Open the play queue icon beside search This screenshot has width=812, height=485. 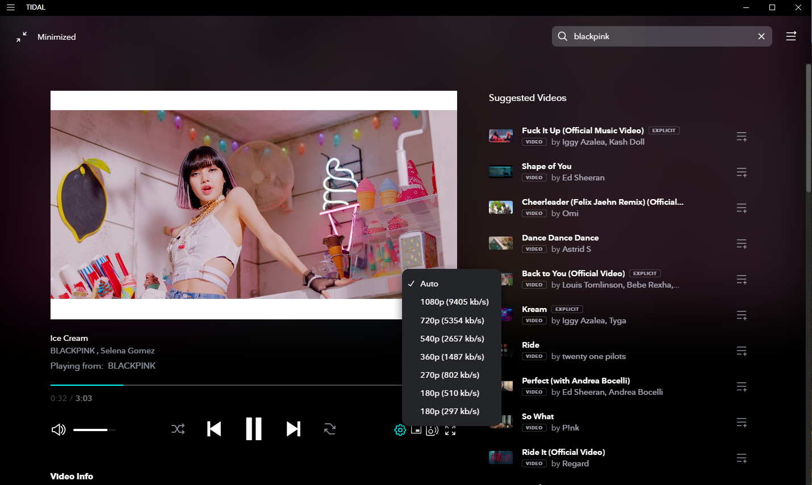(791, 36)
